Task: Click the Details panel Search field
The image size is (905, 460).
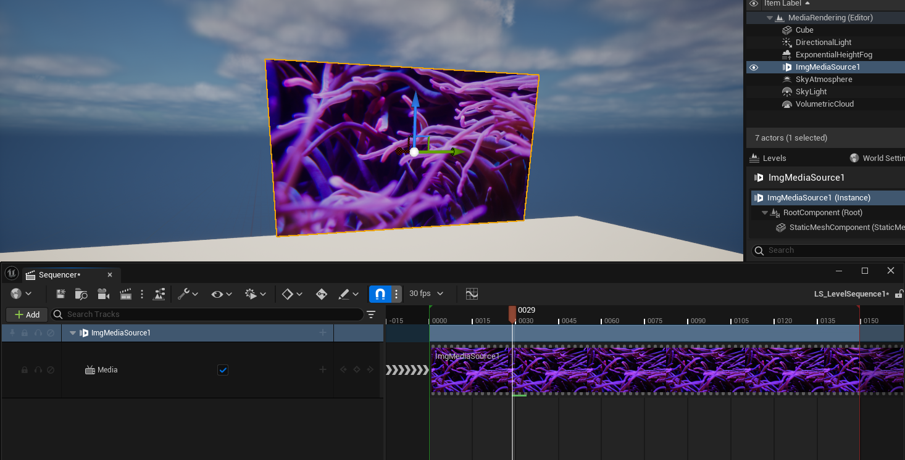Action: click(x=828, y=250)
